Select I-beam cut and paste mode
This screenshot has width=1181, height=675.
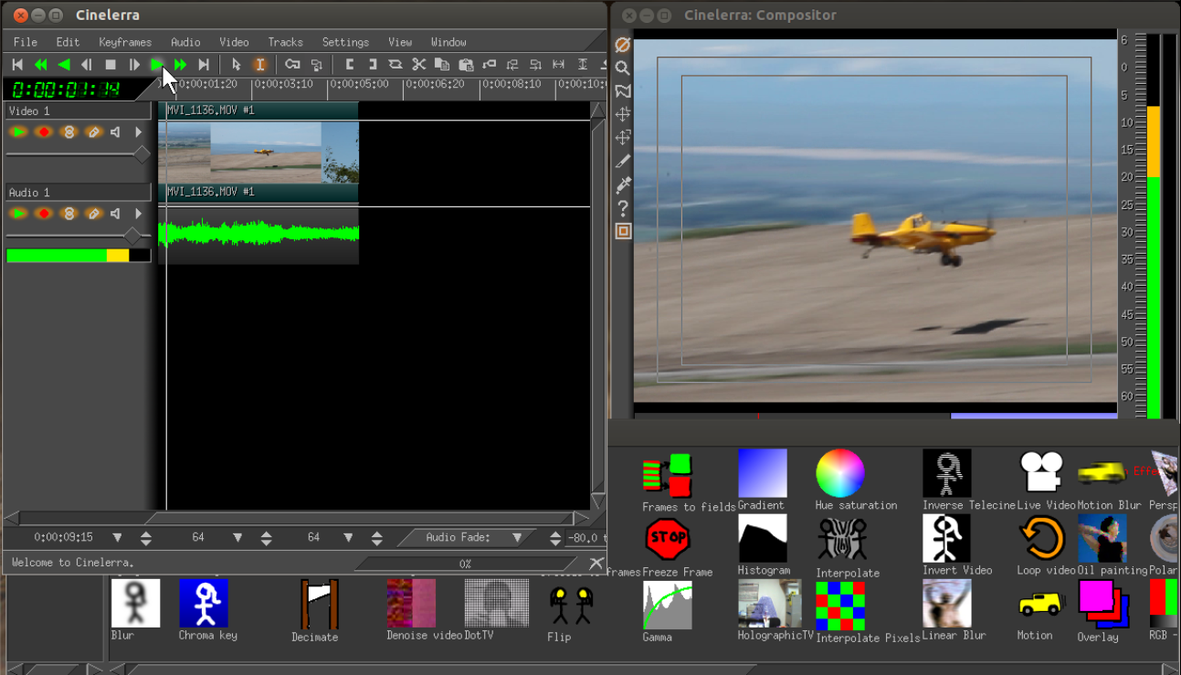259,65
